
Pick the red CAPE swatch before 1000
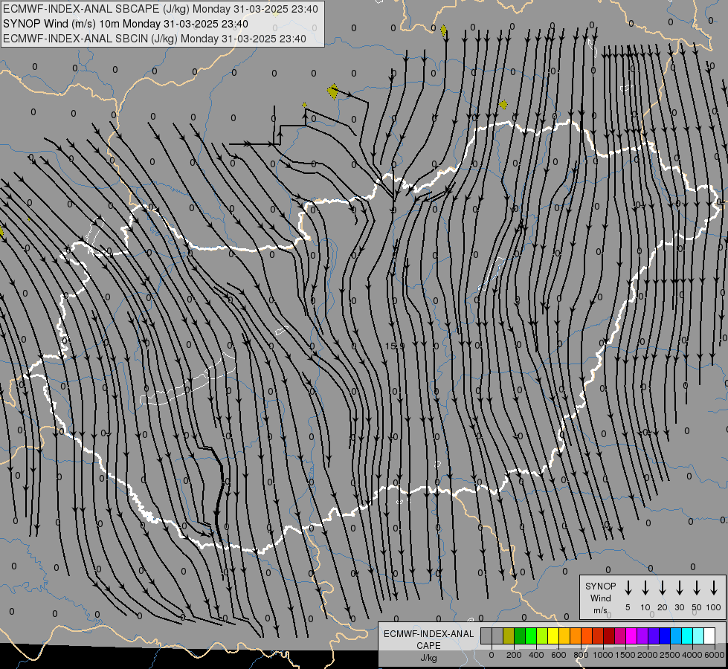pyautogui.click(x=598, y=636)
